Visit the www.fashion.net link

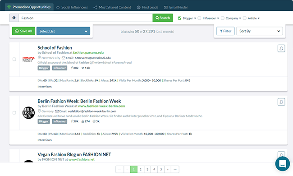point(82,159)
